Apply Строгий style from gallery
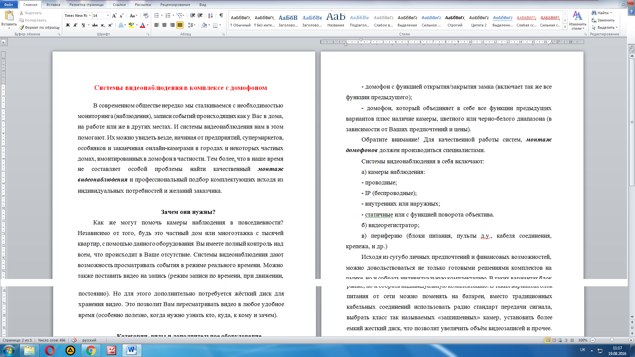The width and height of the screenshot is (635, 357). pos(455,20)
